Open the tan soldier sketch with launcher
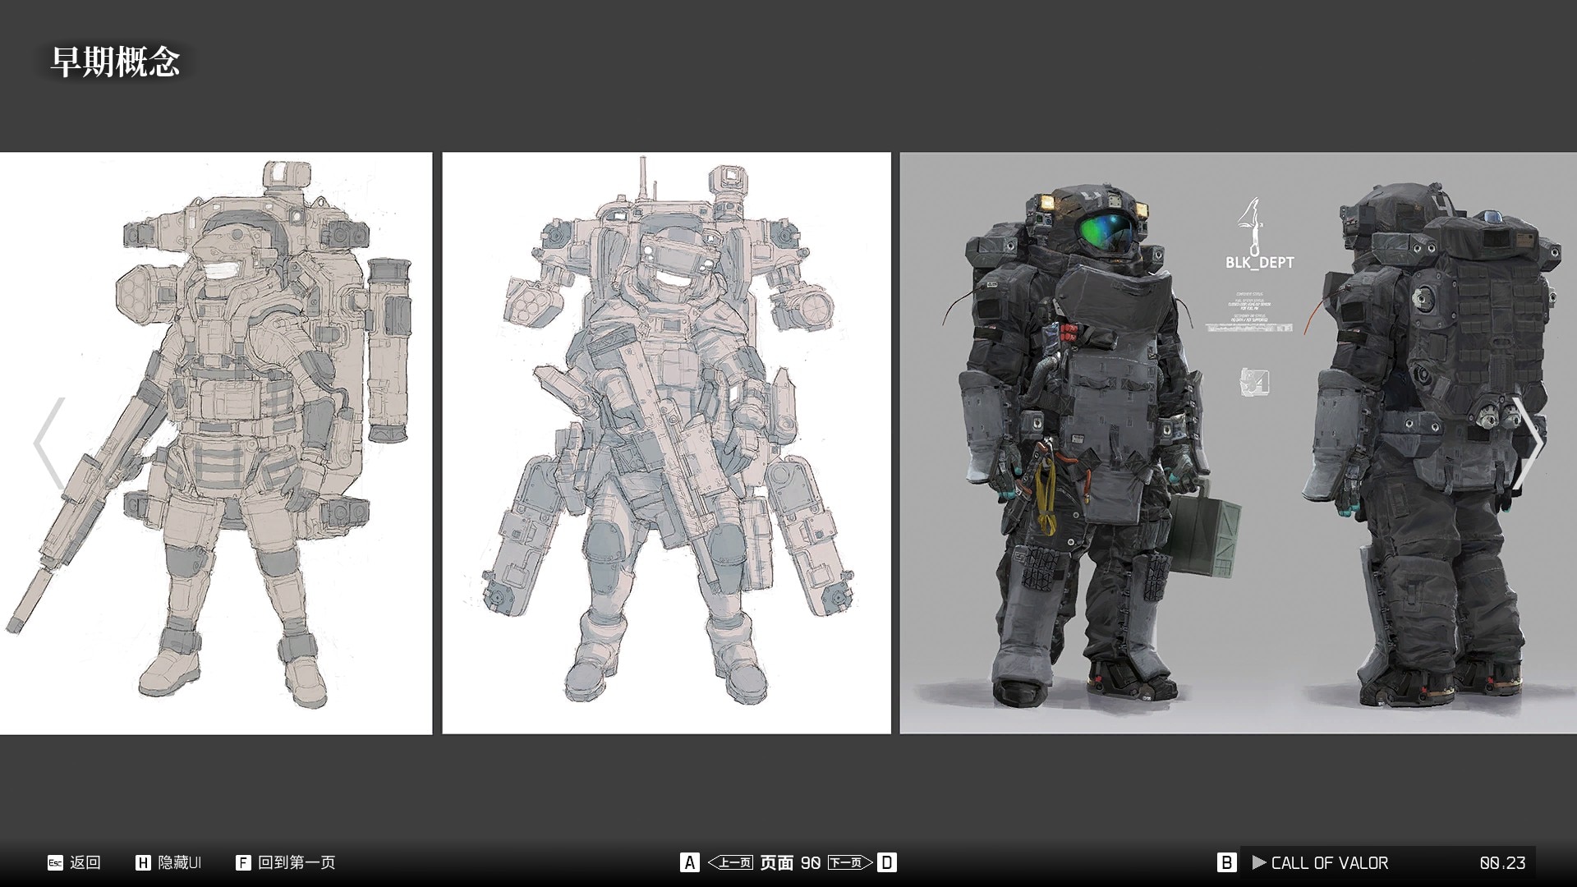 (215, 443)
